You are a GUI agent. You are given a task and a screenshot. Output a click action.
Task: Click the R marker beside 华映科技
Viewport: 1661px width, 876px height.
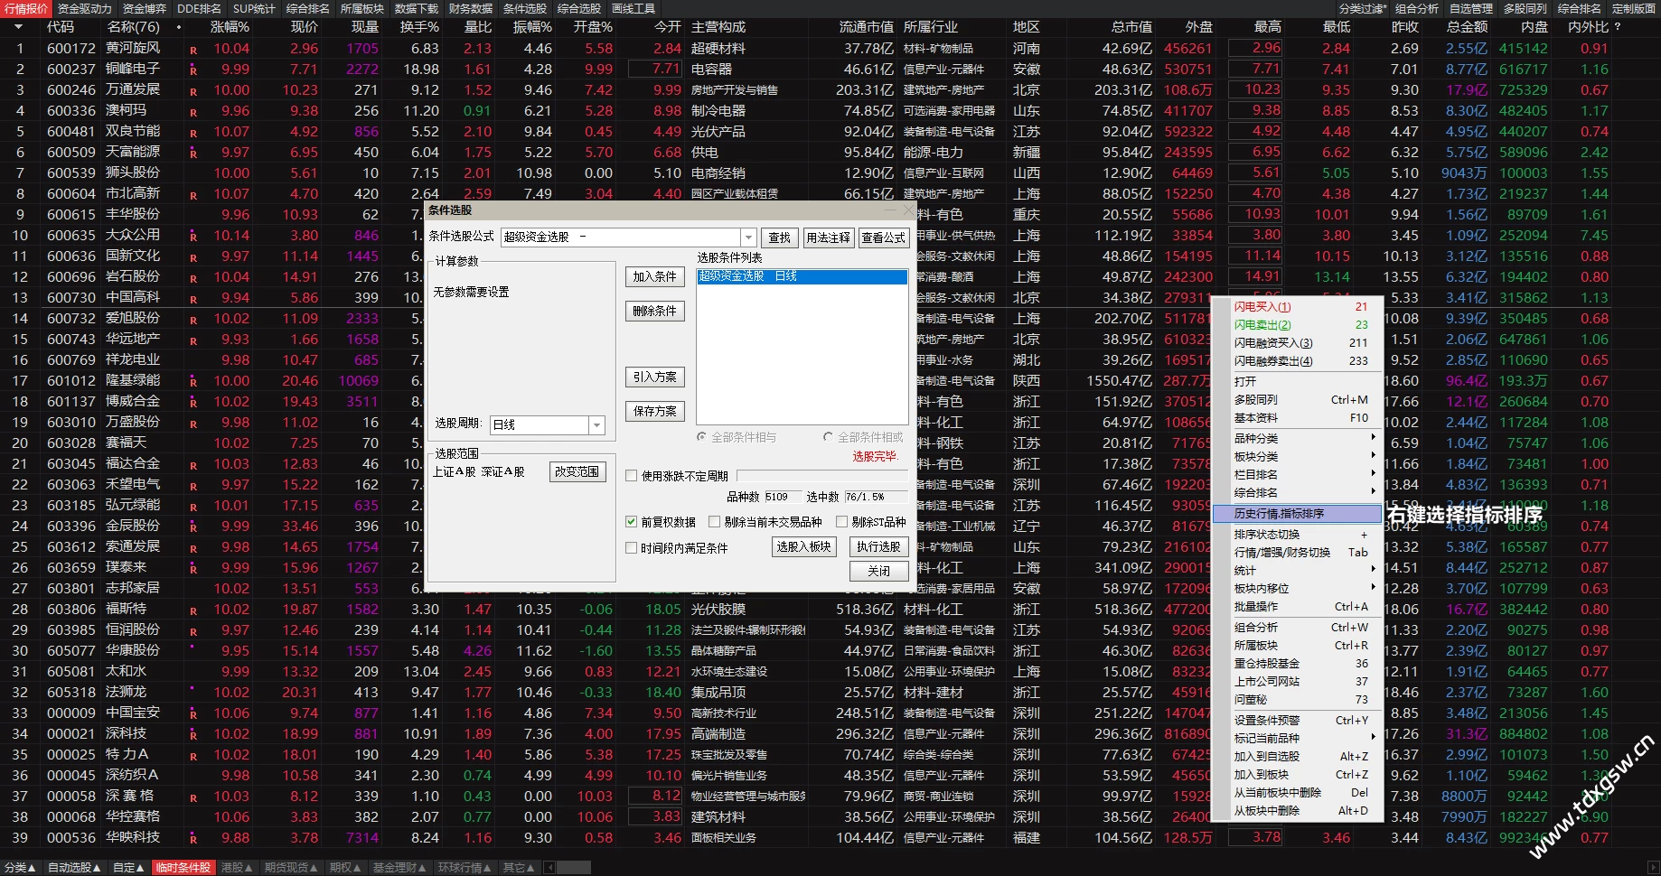pyautogui.click(x=193, y=839)
